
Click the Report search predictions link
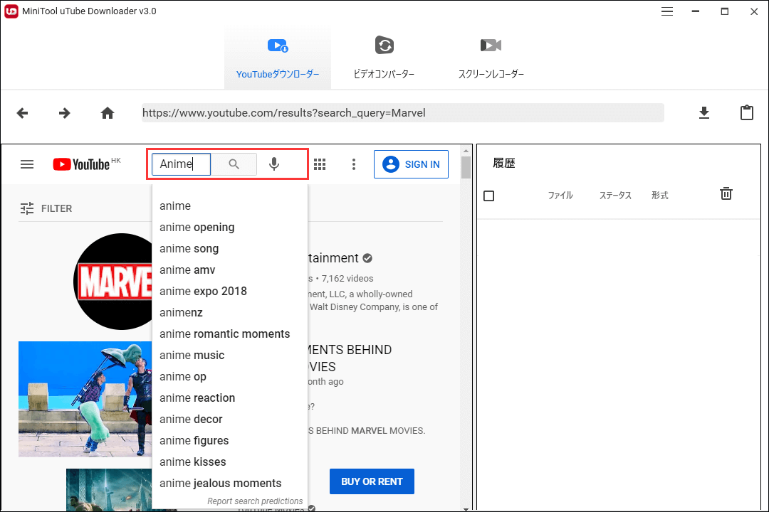point(254,501)
